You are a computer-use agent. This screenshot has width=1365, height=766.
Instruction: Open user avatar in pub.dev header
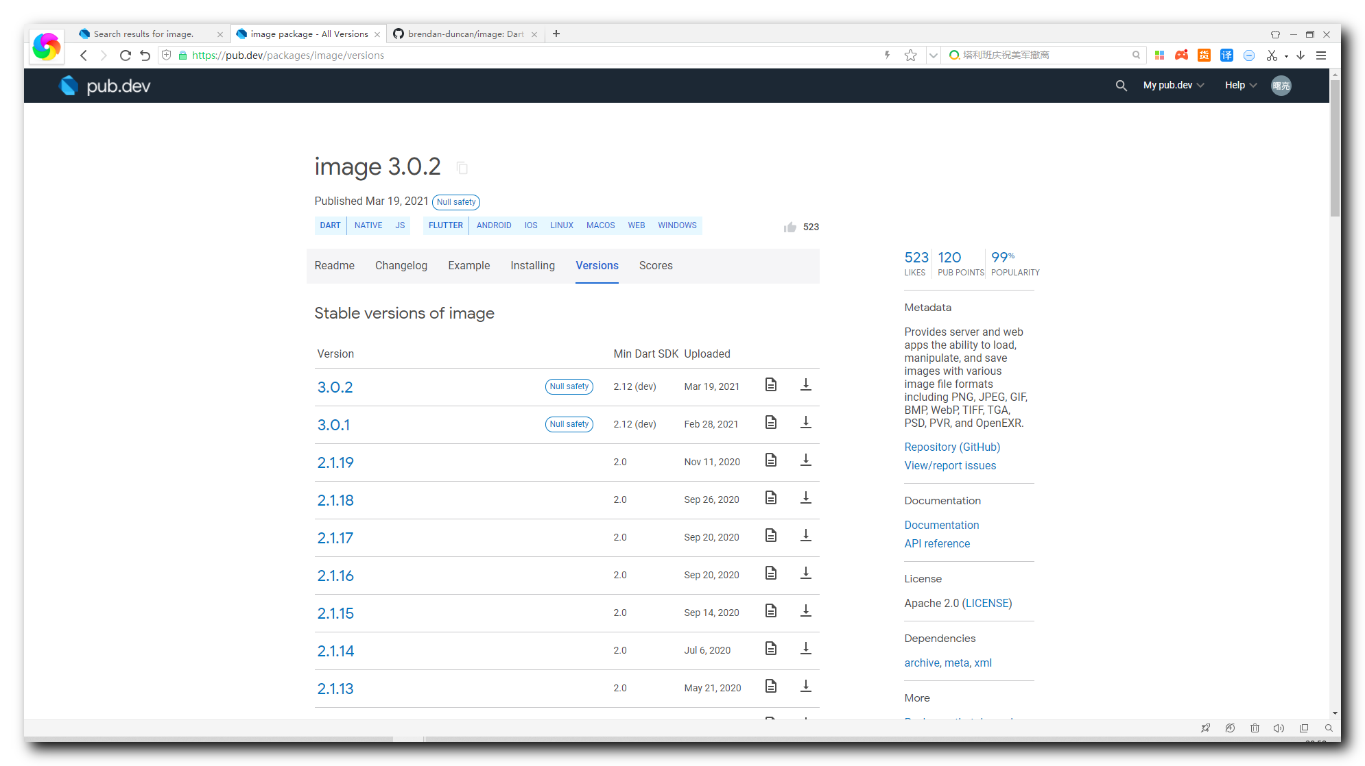tap(1281, 86)
